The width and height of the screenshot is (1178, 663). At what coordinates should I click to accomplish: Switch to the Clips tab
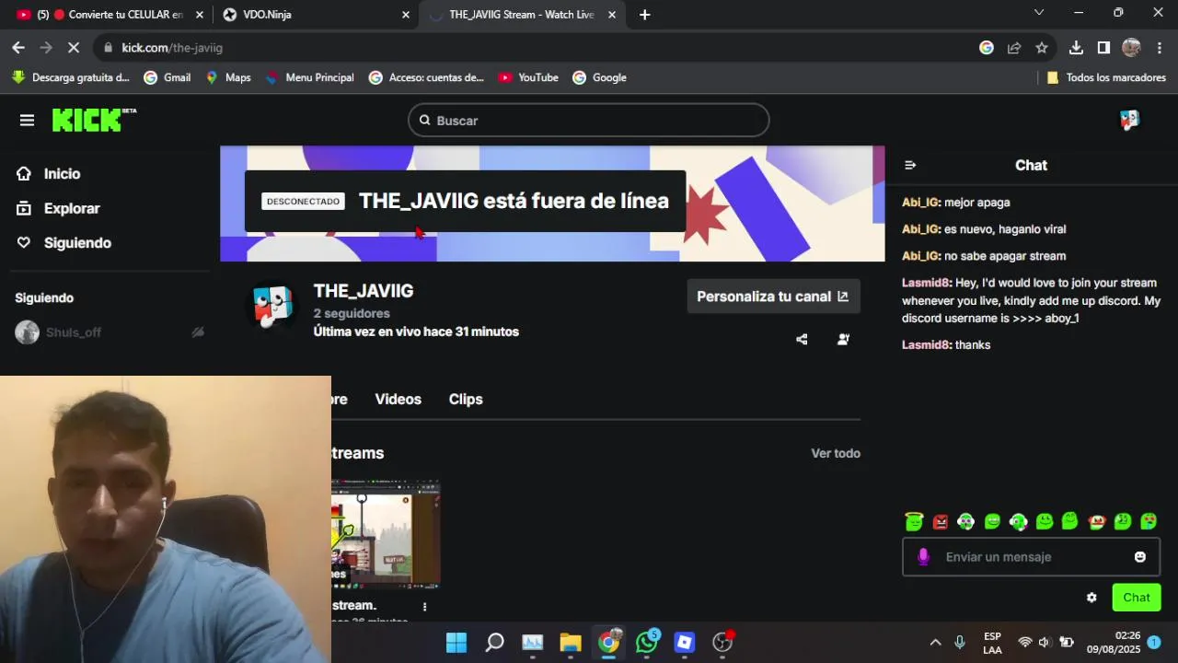click(x=466, y=400)
